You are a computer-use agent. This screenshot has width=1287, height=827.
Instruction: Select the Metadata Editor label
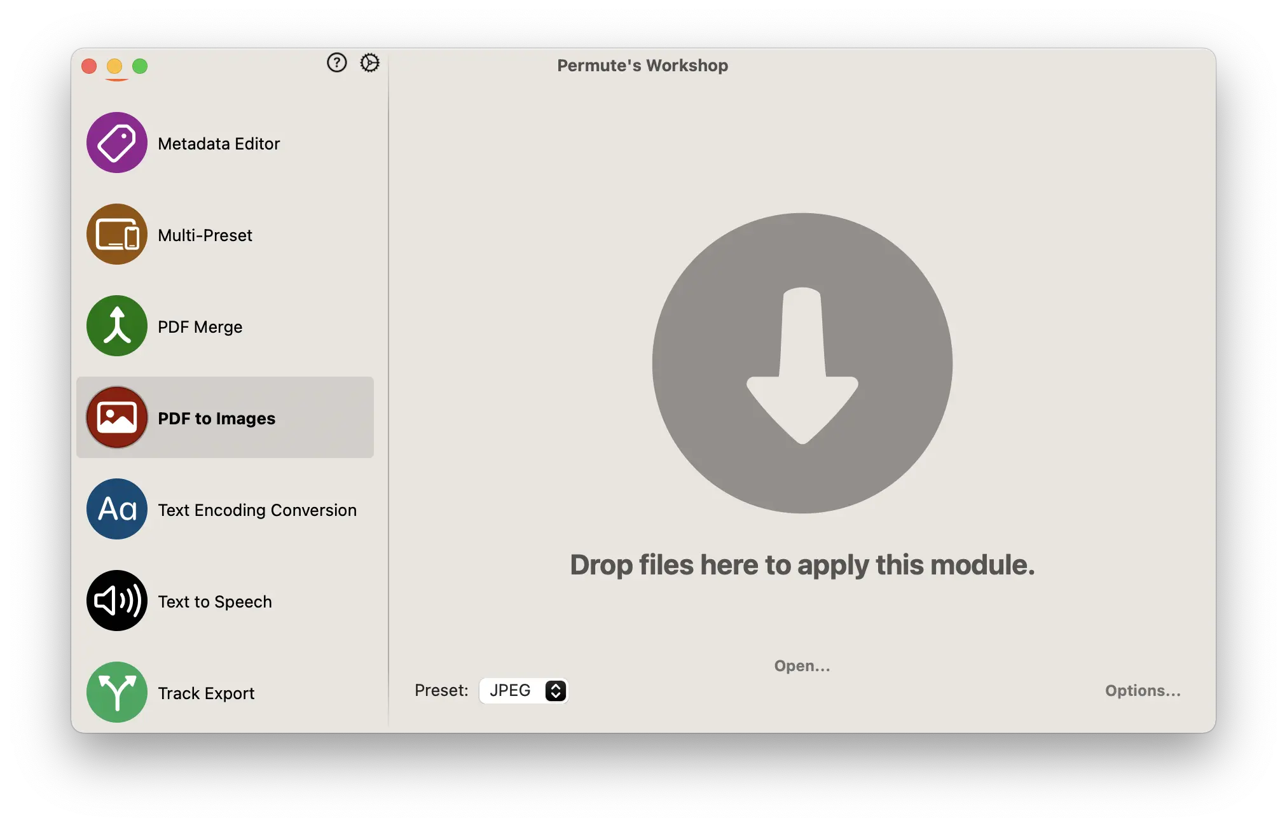(x=219, y=144)
